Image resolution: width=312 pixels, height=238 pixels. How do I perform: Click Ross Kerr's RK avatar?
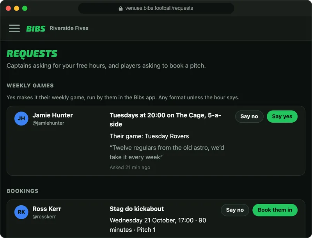tap(21, 212)
